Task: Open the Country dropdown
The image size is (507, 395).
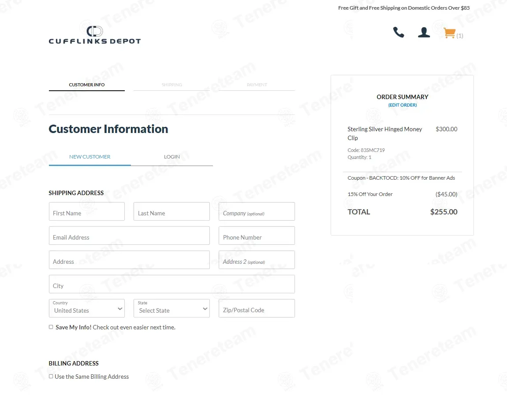Action: coord(87,308)
